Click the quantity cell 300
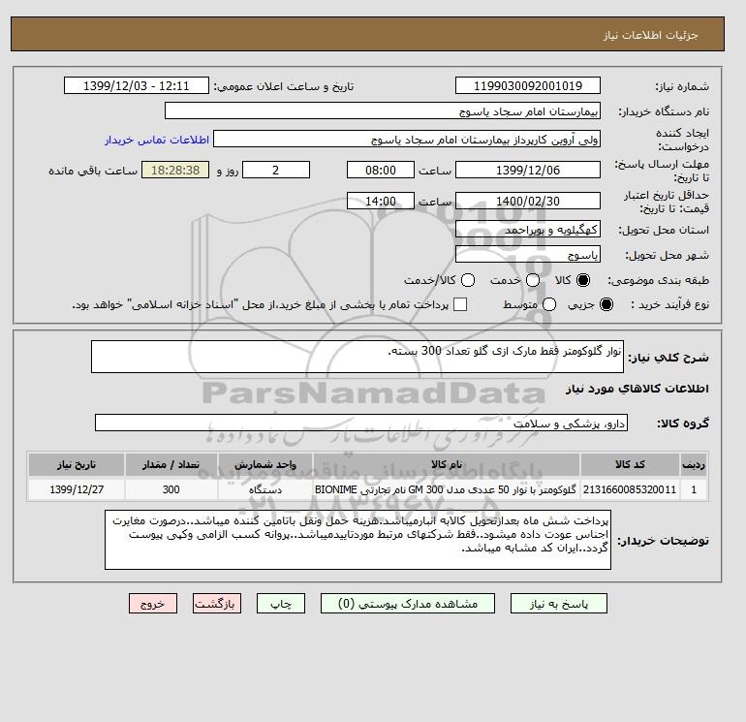 171,489
